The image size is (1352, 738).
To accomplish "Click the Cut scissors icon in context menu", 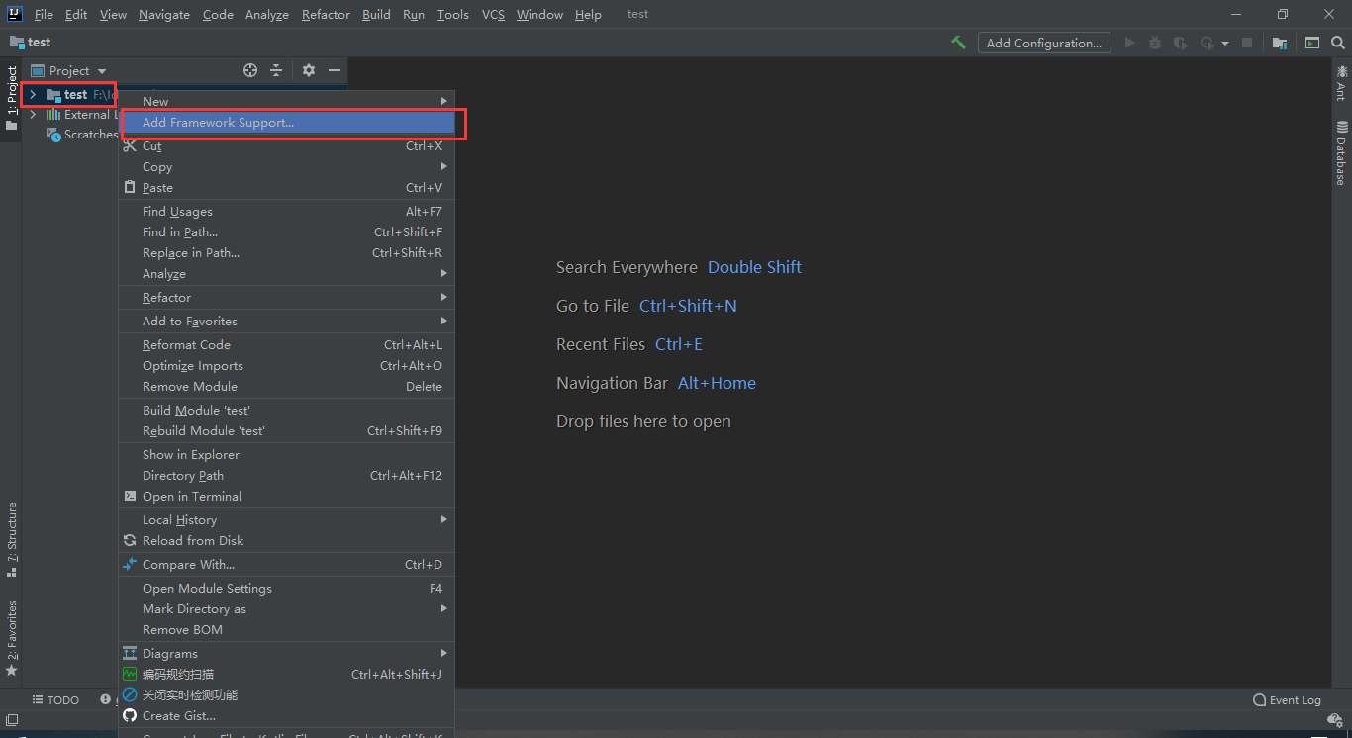I will (130, 145).
